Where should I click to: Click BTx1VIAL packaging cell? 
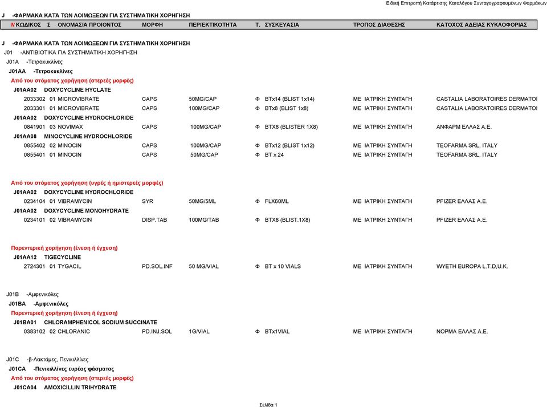click(277, 332)
